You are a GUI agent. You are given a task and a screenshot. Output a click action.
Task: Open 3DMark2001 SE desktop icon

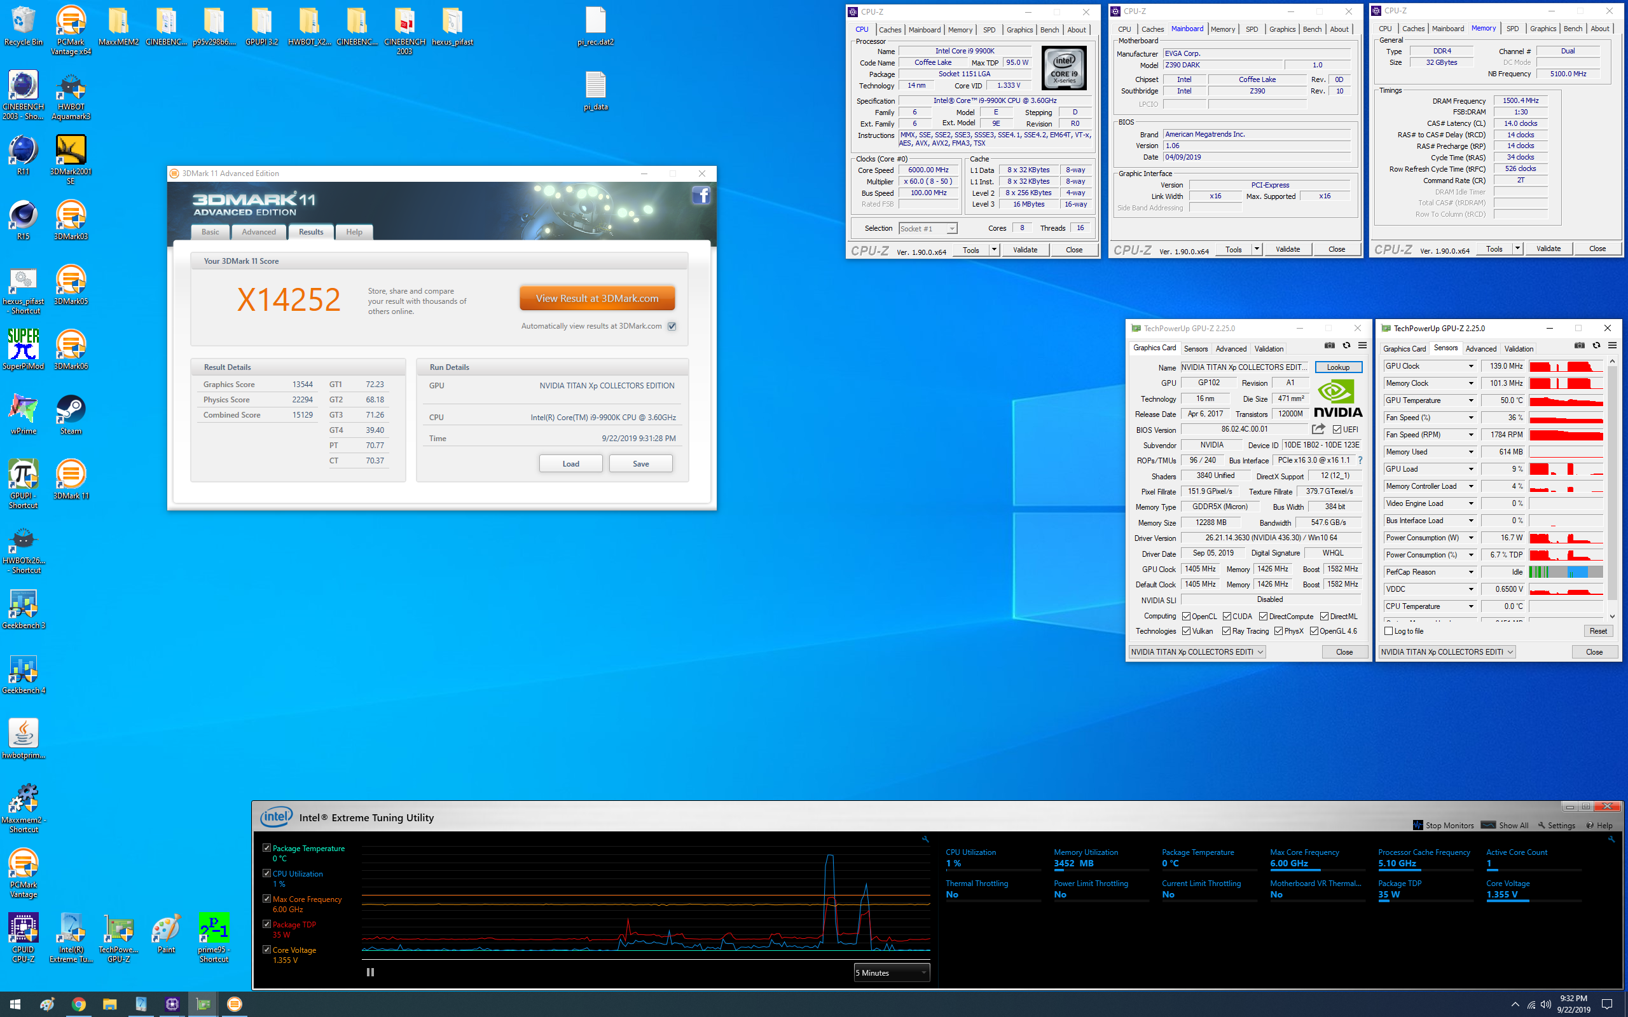(x=71, y=160)
